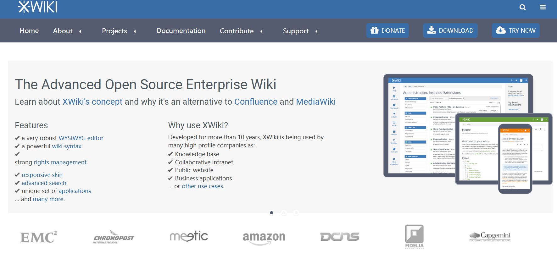Click the download tray icon beside DOWNLOAD
557x269 pixels.
432,30
